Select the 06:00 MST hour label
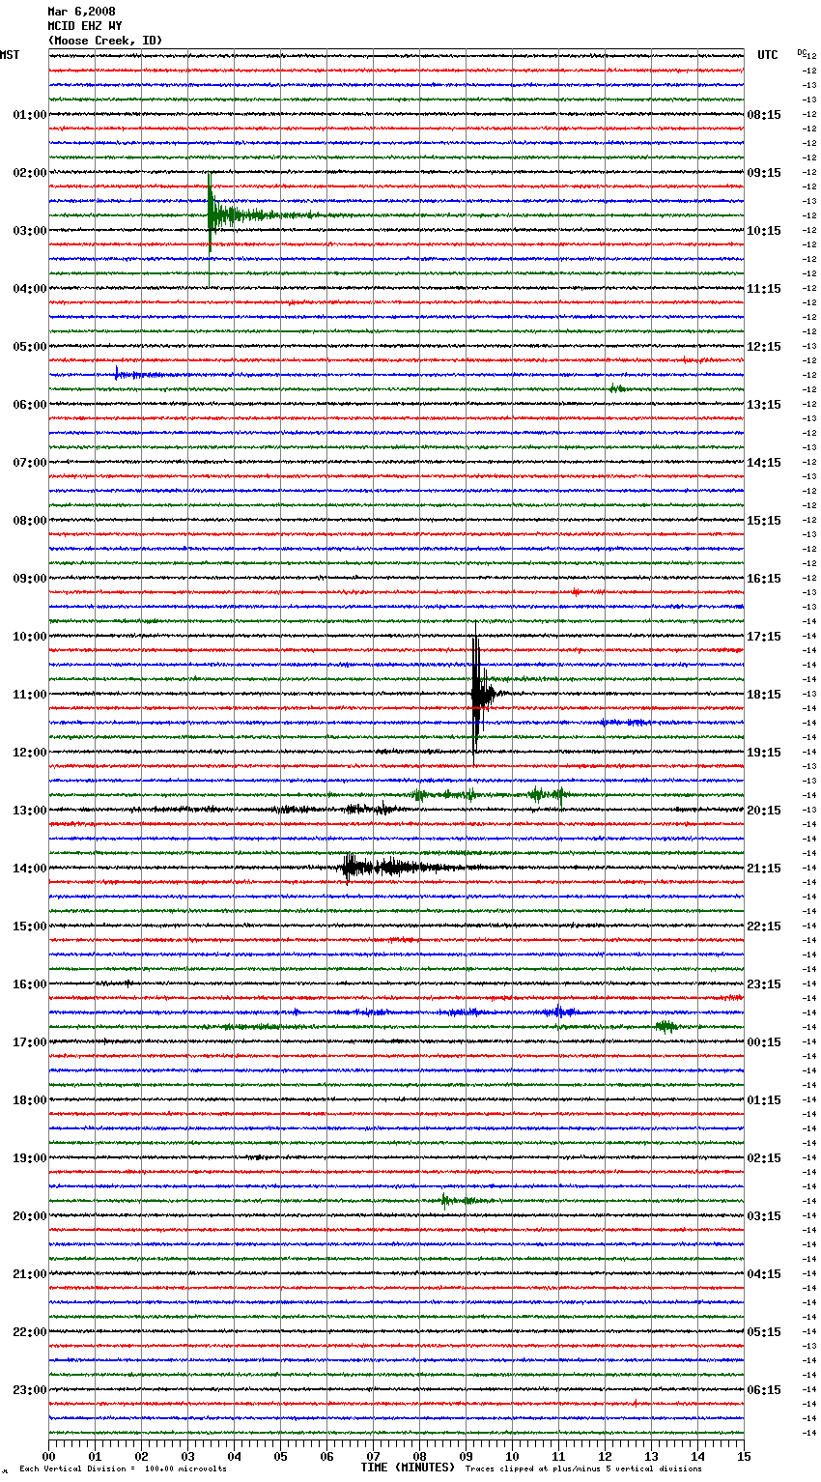This screenshot has width=821, height=1482. [30, 405]
